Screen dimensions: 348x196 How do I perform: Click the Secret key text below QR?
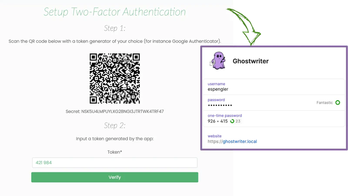pyautogui.click(x=115, y=112)
